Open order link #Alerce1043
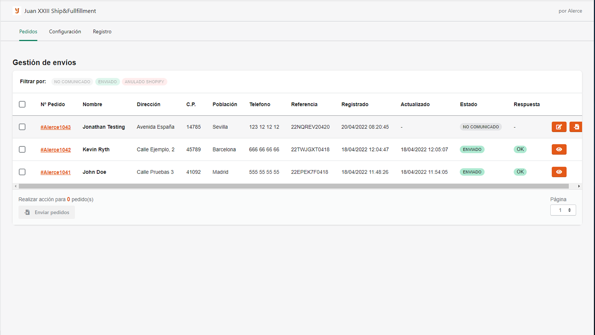Screen dimensions: 595x335 pyautogui.click(x=56, y=127)
